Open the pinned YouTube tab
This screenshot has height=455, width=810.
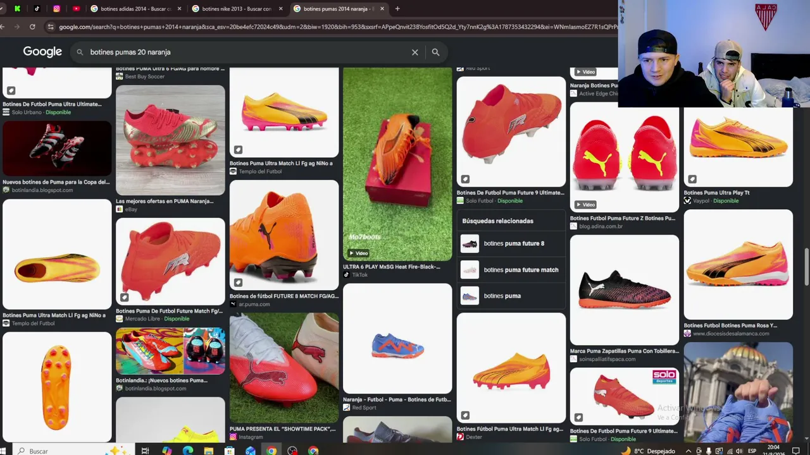pos(77,9)
